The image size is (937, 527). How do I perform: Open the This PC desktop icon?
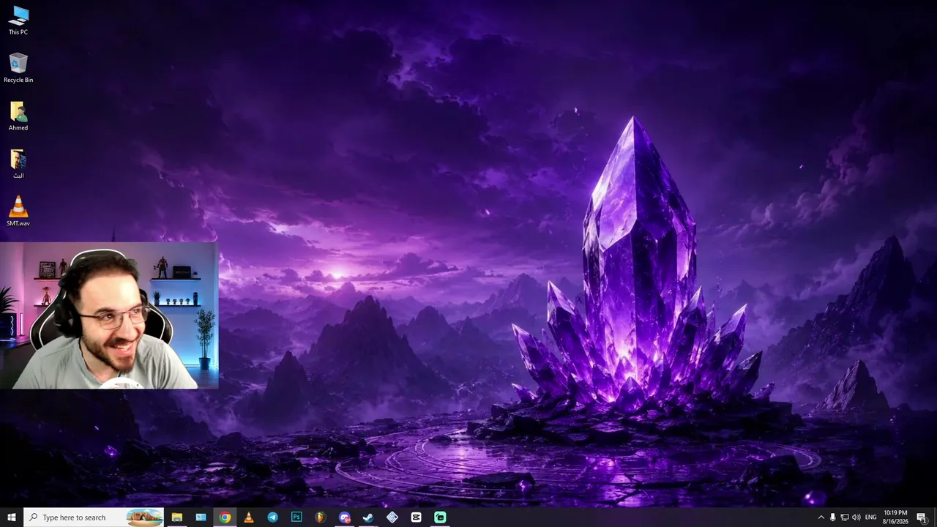tap(18, 20)
